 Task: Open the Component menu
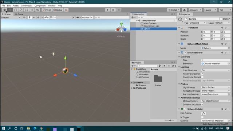point(40,6)
